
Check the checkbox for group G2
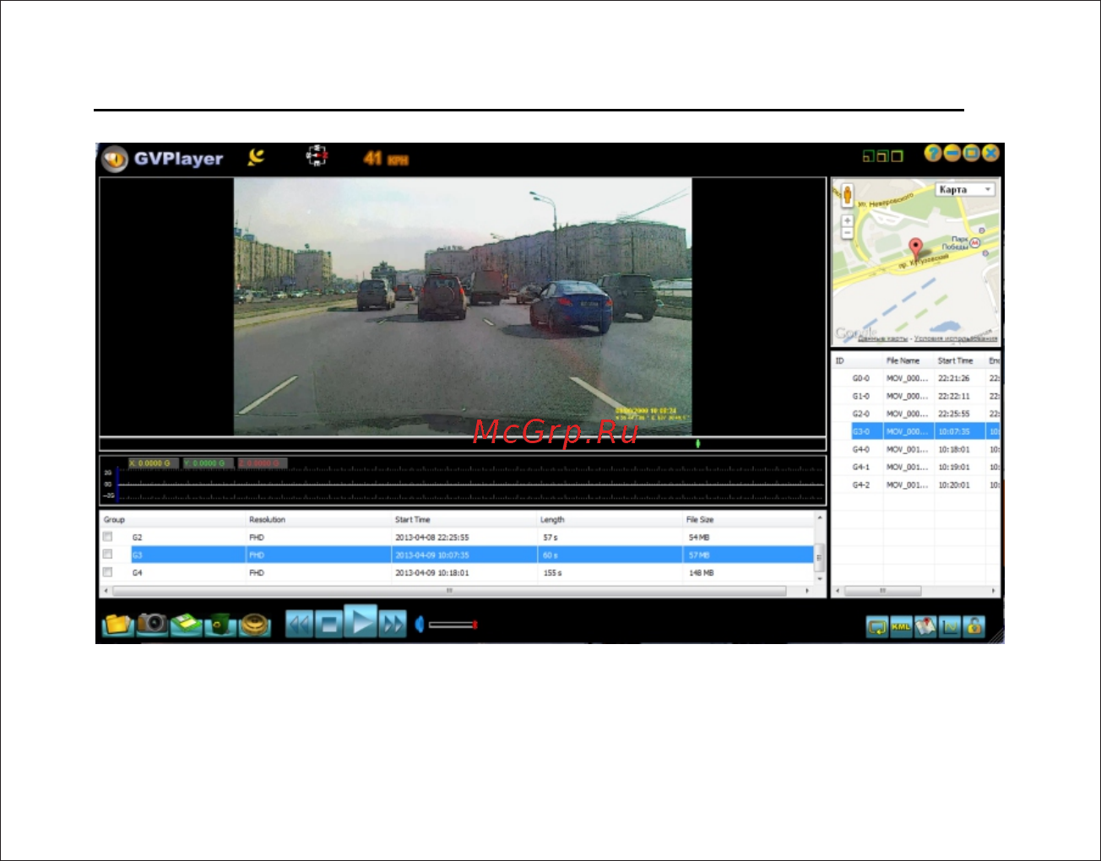pos(107,537)
